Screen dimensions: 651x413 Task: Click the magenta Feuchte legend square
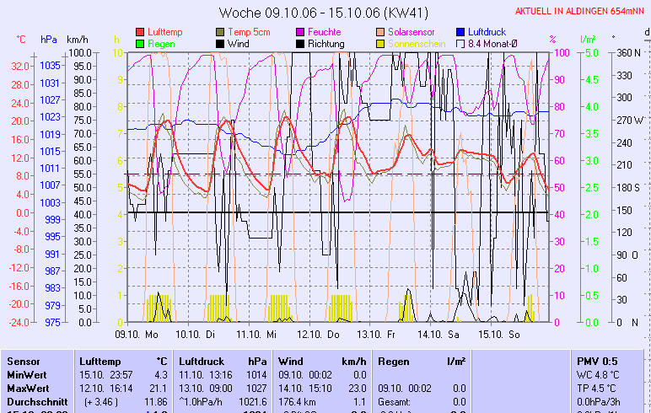(300, 31)
